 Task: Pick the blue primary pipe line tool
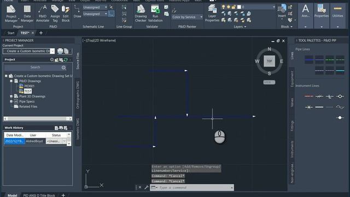[x=309, y=60]
